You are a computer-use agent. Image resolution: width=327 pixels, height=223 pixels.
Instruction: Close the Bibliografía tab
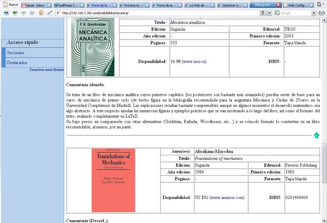point(278,5)
